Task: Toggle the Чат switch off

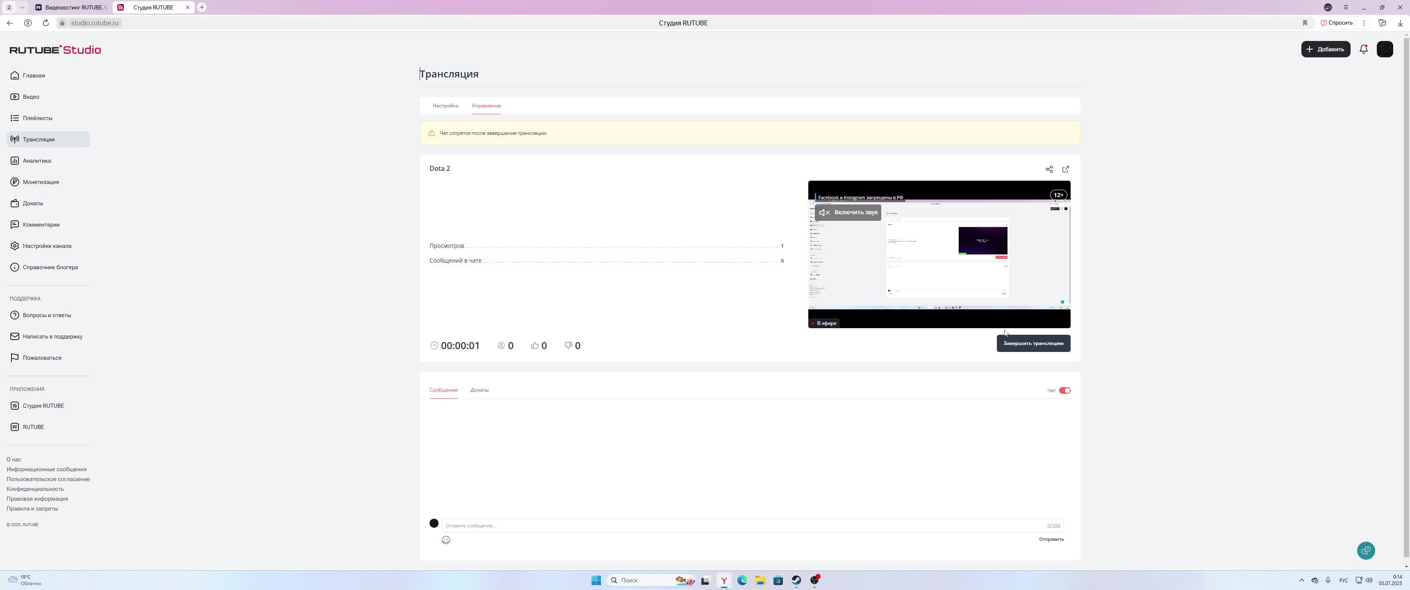Action: click(x=1064, y=391)
